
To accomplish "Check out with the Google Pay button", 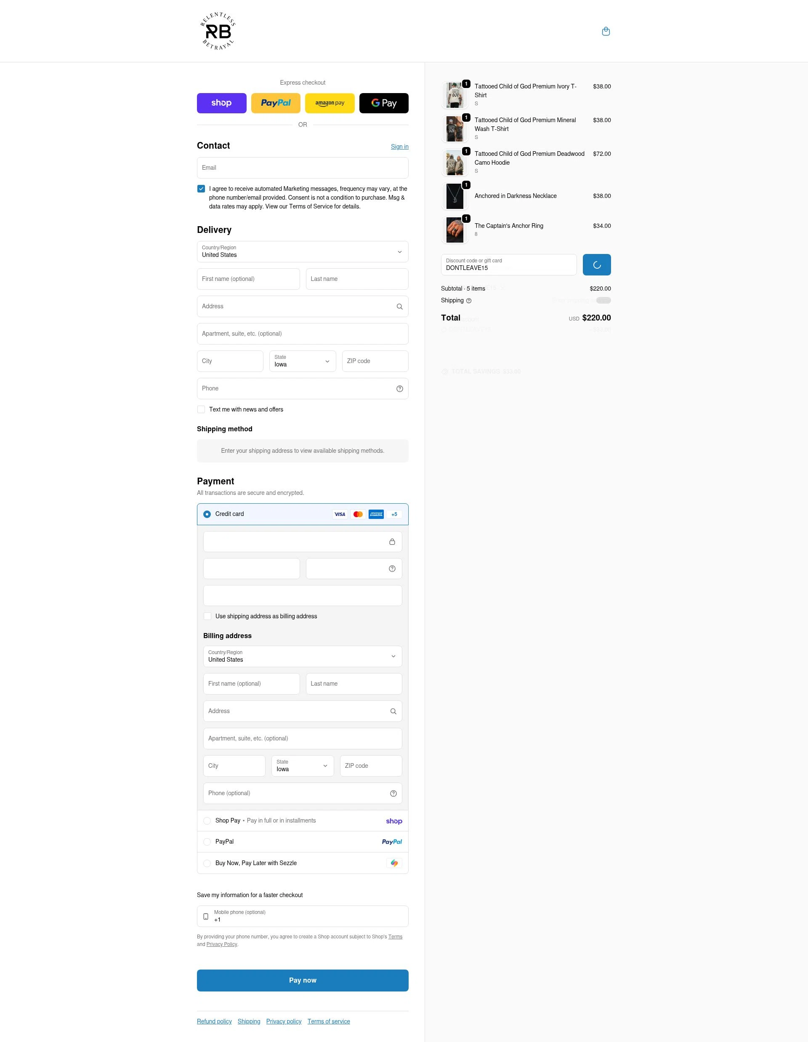I will tap(383, 103).
